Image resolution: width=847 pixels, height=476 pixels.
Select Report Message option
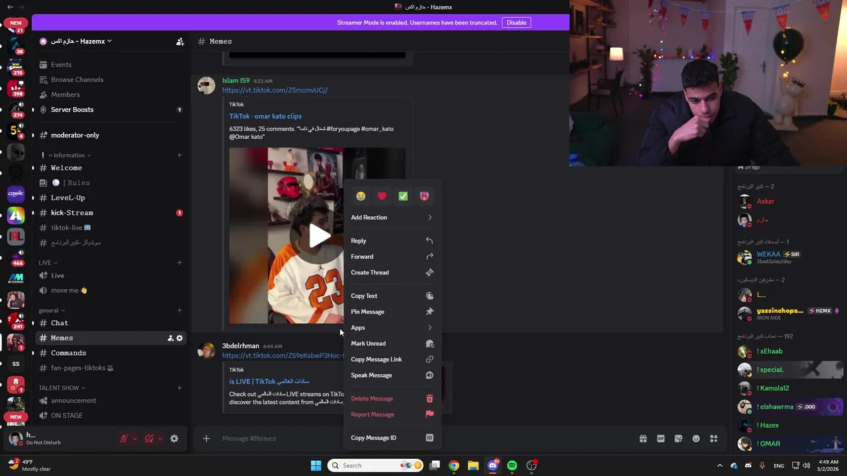(392, 415)
